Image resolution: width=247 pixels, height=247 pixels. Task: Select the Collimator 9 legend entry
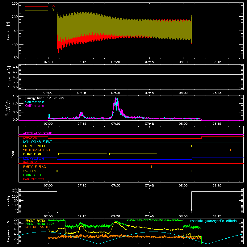tap(35, 106)
